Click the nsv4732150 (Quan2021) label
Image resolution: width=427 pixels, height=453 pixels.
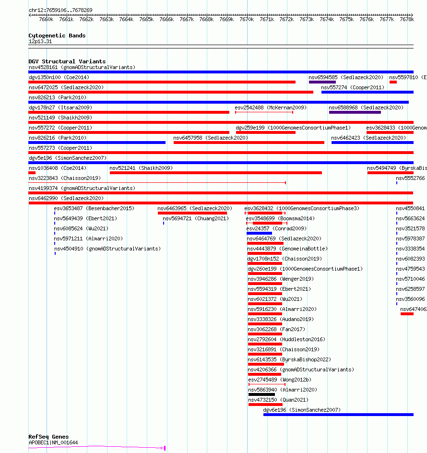coord(278,401)
